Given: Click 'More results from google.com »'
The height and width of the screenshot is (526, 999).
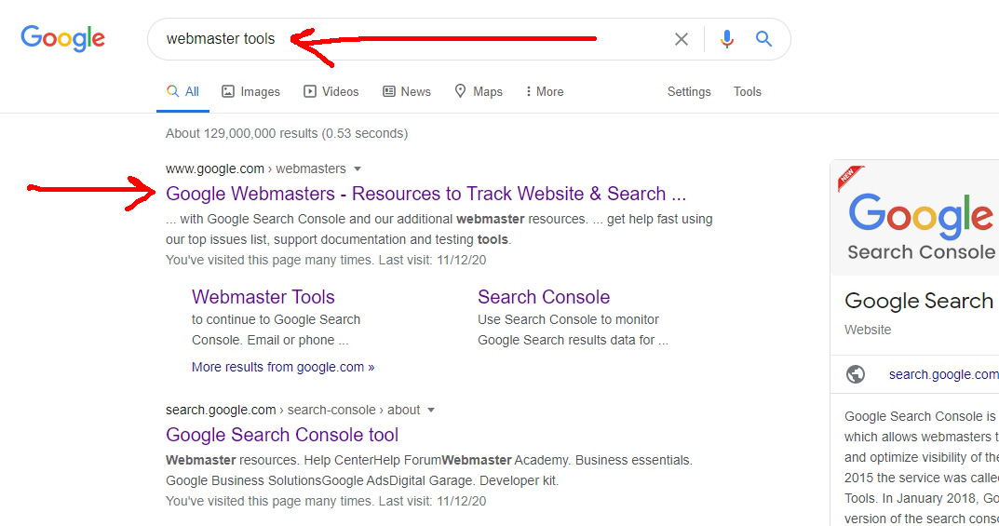Looking at the screenshot, I should [x=283, y=367].
